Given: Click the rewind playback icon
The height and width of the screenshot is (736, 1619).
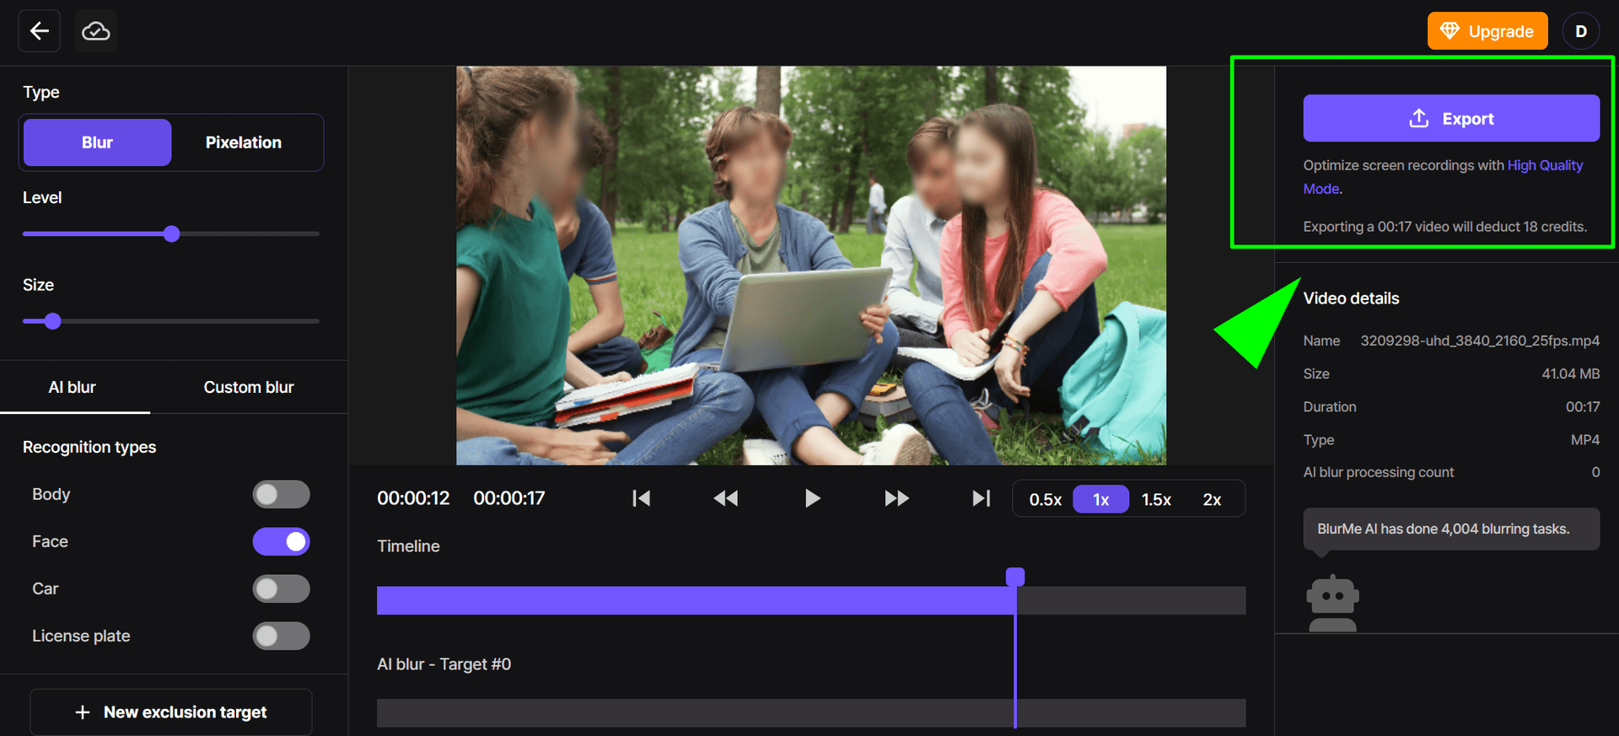Looking at the screenshot, I should point(725,498).
